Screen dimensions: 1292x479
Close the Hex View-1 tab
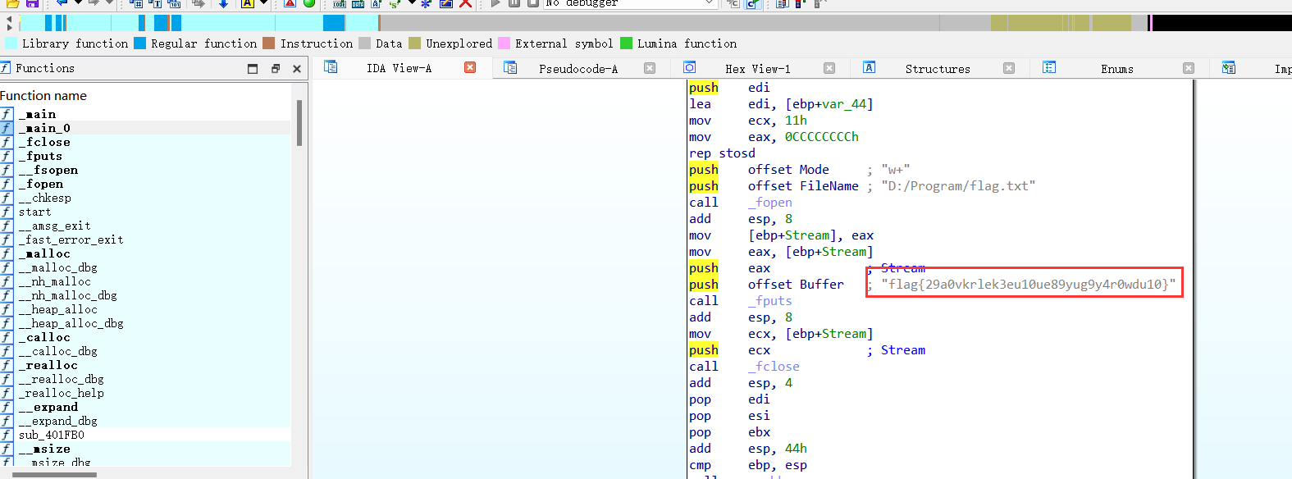click(829, 68)
